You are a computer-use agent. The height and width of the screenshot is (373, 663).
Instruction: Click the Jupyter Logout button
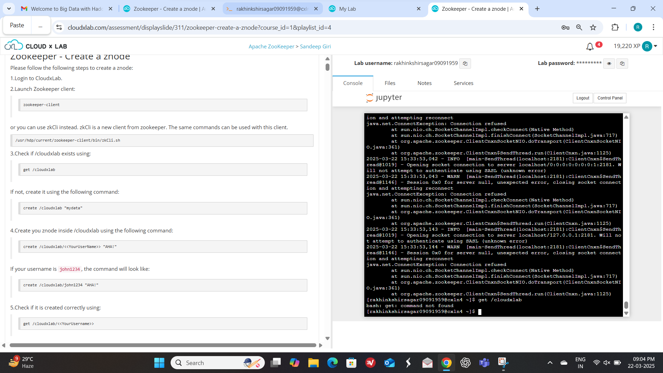click(583, 98)
